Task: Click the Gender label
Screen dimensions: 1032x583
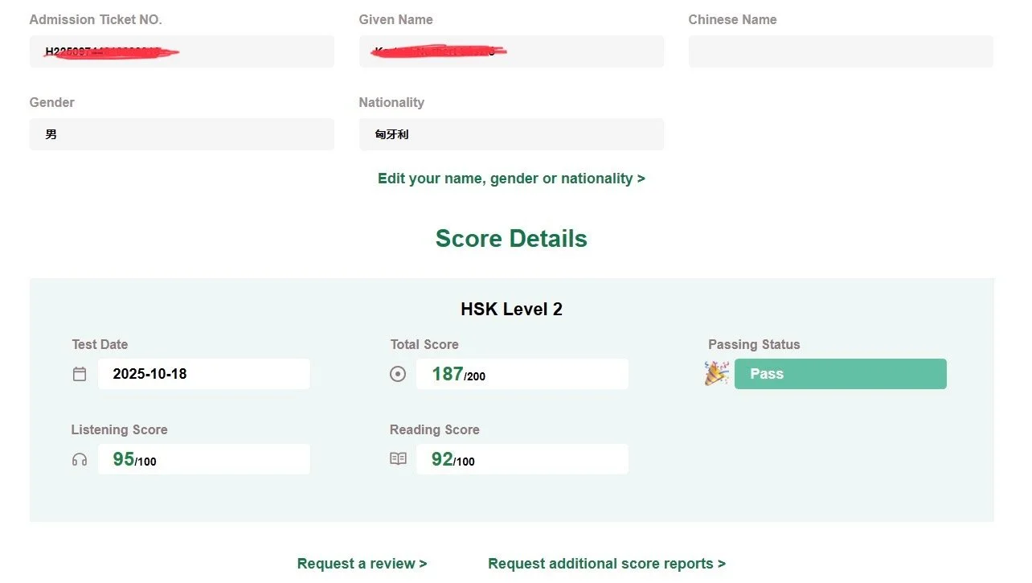Action: point(51,102)
